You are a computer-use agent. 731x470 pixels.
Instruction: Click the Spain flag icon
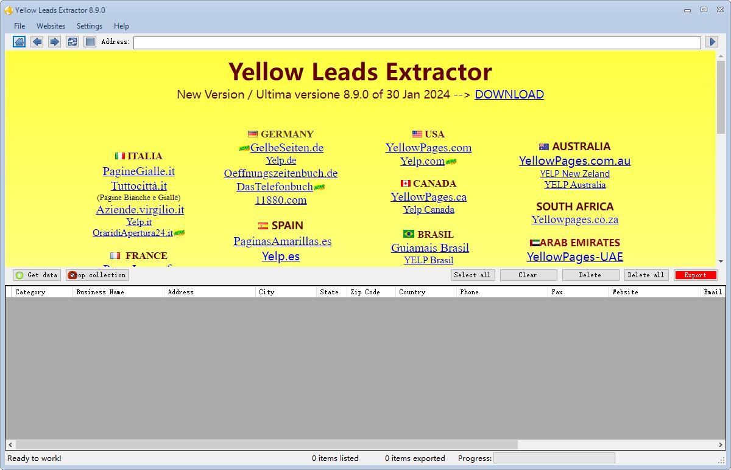tap(263, 226)
